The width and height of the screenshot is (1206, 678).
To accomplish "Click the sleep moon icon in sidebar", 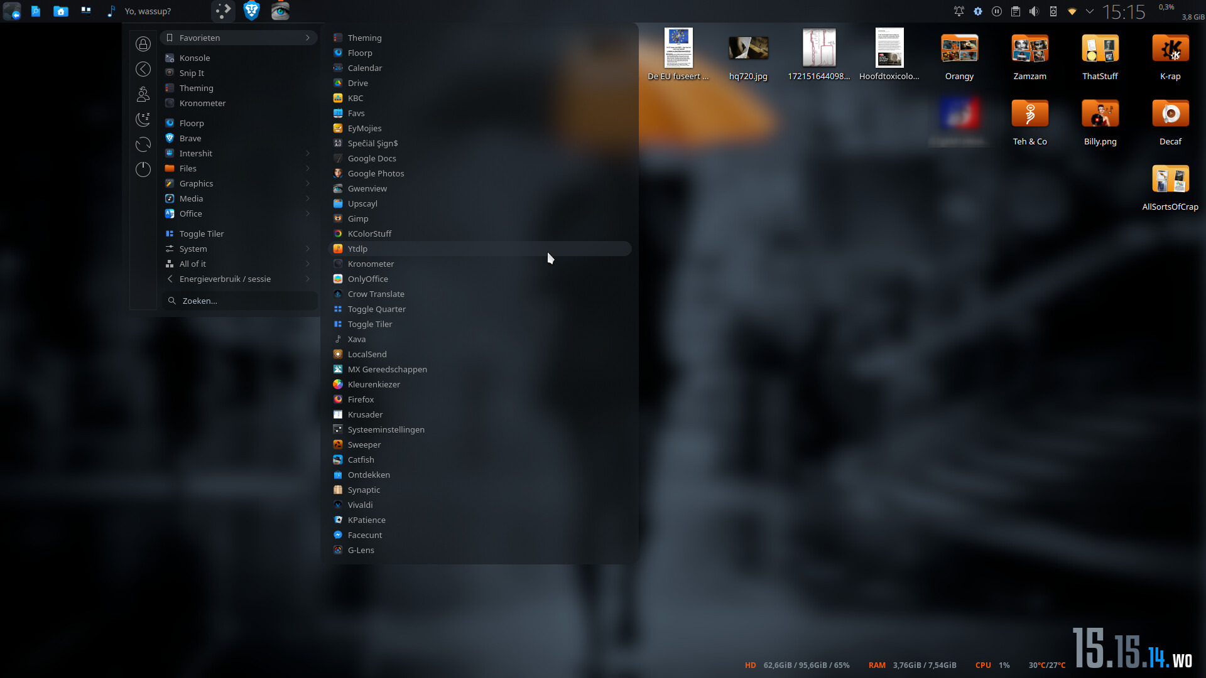I will coord(143,119).
